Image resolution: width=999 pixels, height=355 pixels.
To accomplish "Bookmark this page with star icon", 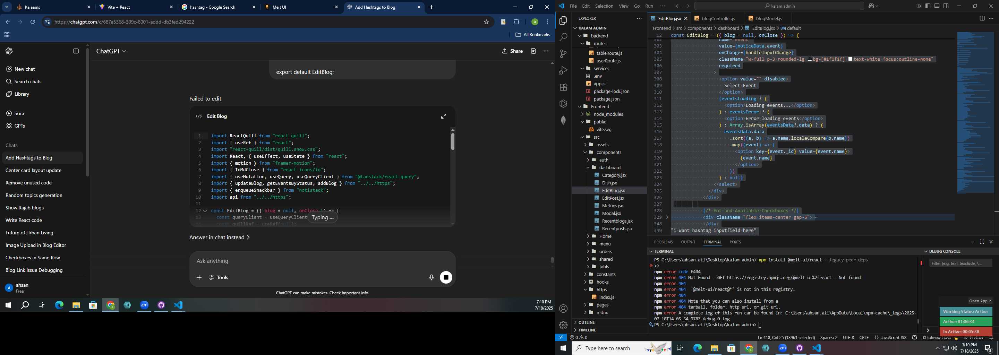I will coord(486,22).
